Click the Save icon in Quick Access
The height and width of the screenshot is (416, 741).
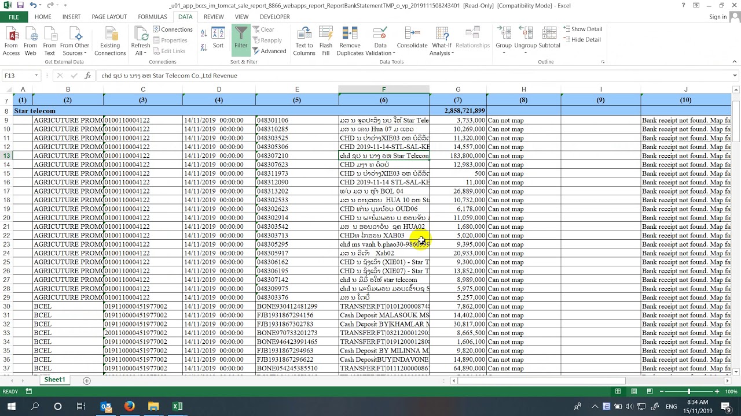20,5
